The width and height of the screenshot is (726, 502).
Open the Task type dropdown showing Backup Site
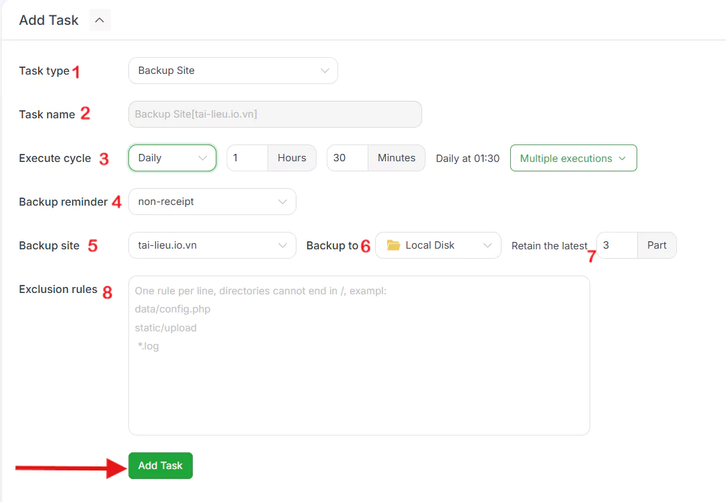(233, 71)
